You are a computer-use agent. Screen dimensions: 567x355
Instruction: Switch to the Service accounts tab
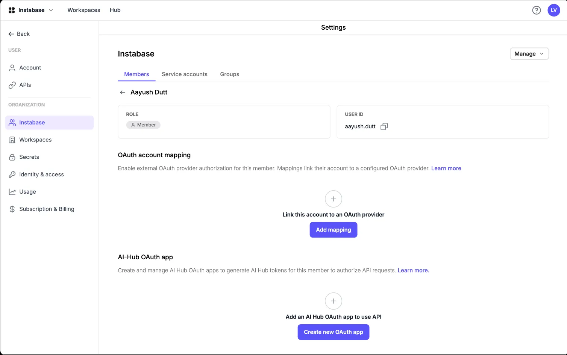click(x=185, y=74)
